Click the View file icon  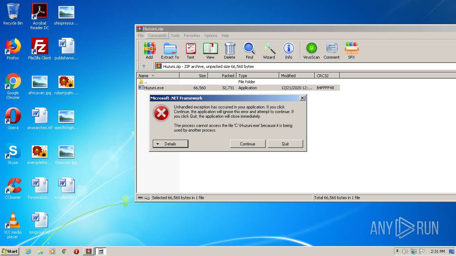click(211, 50)
